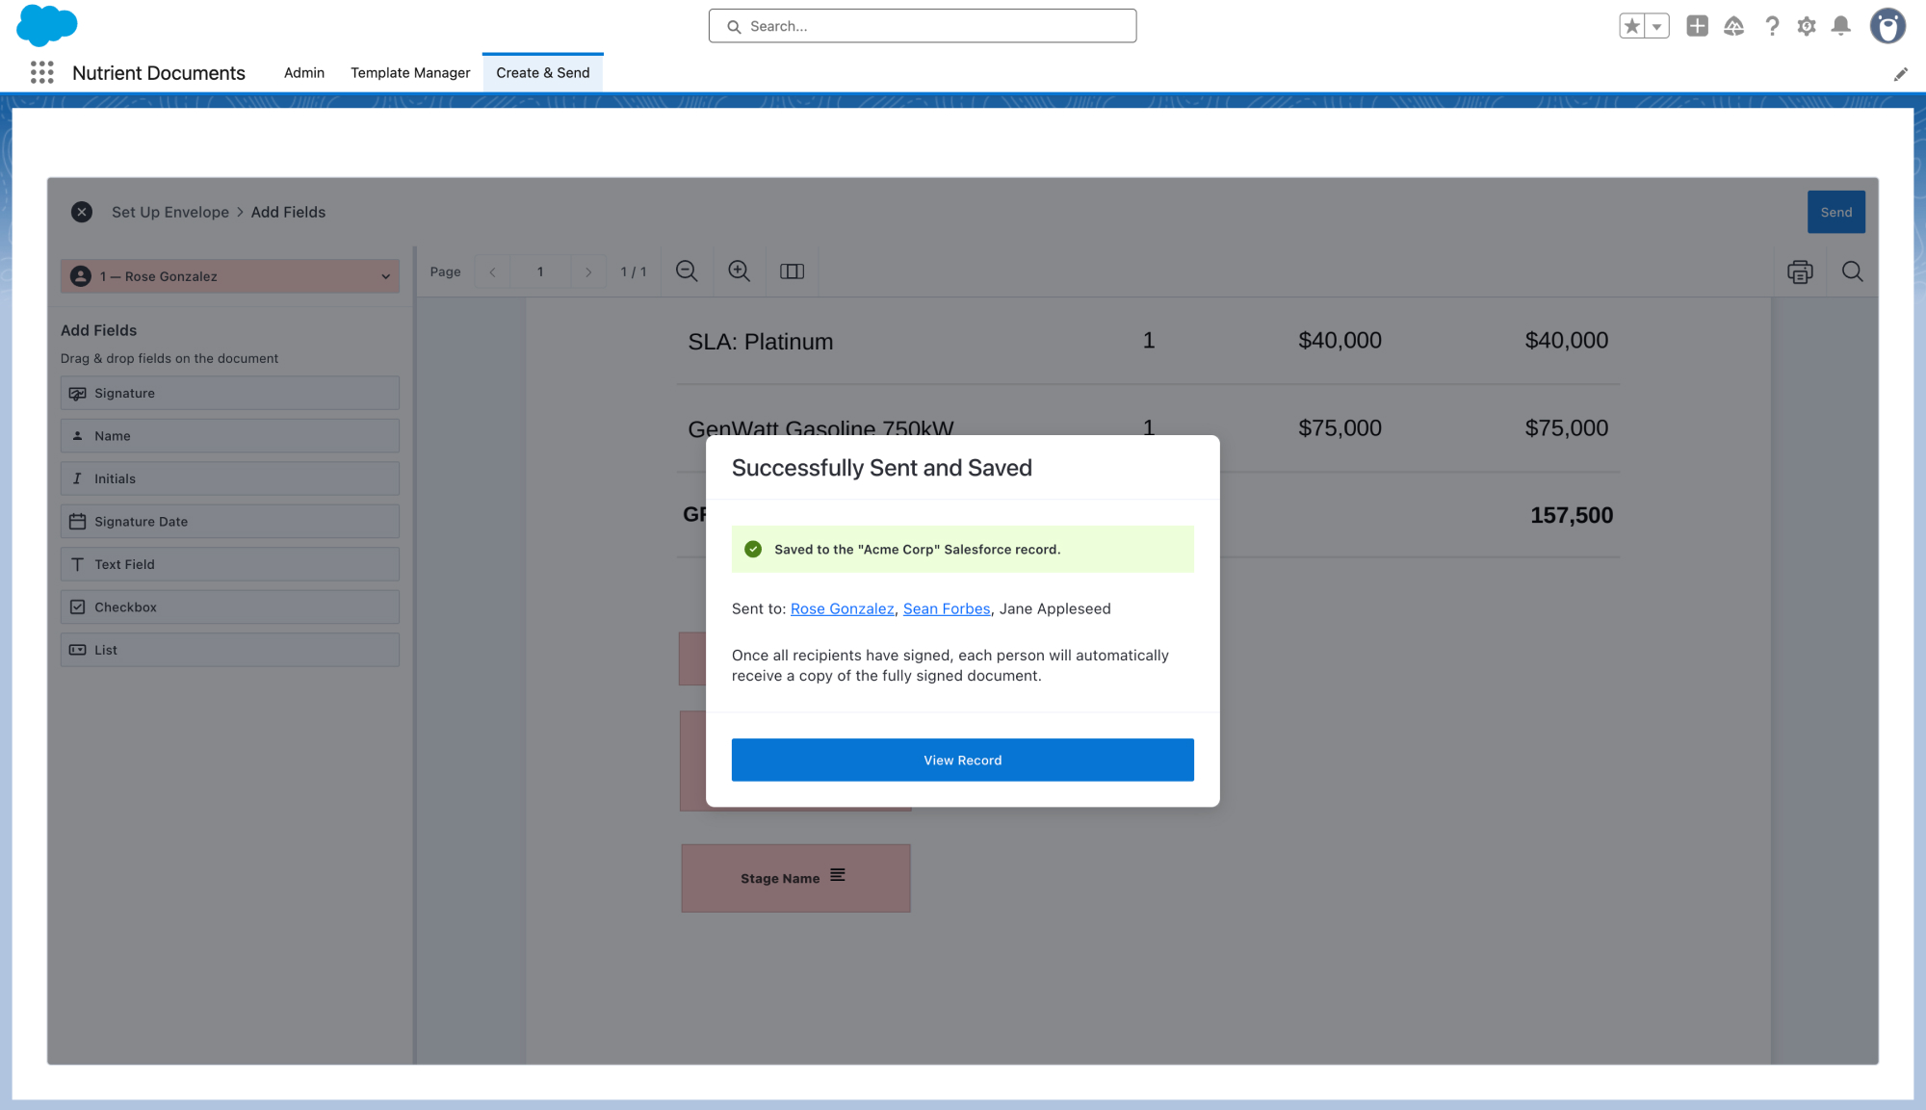Open the Setup gear icon

coord(1807,26)
